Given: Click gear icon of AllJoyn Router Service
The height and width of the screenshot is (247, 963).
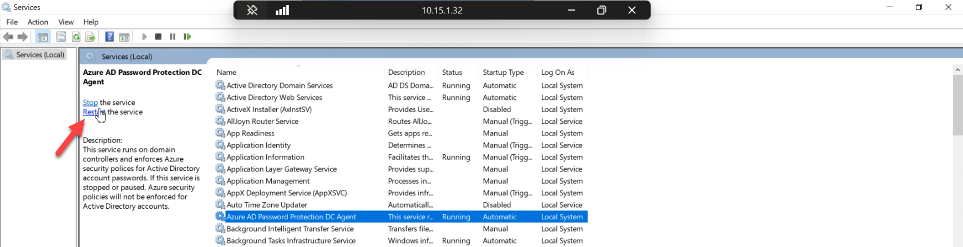Looking at the screenshot, I should point(220,121).
